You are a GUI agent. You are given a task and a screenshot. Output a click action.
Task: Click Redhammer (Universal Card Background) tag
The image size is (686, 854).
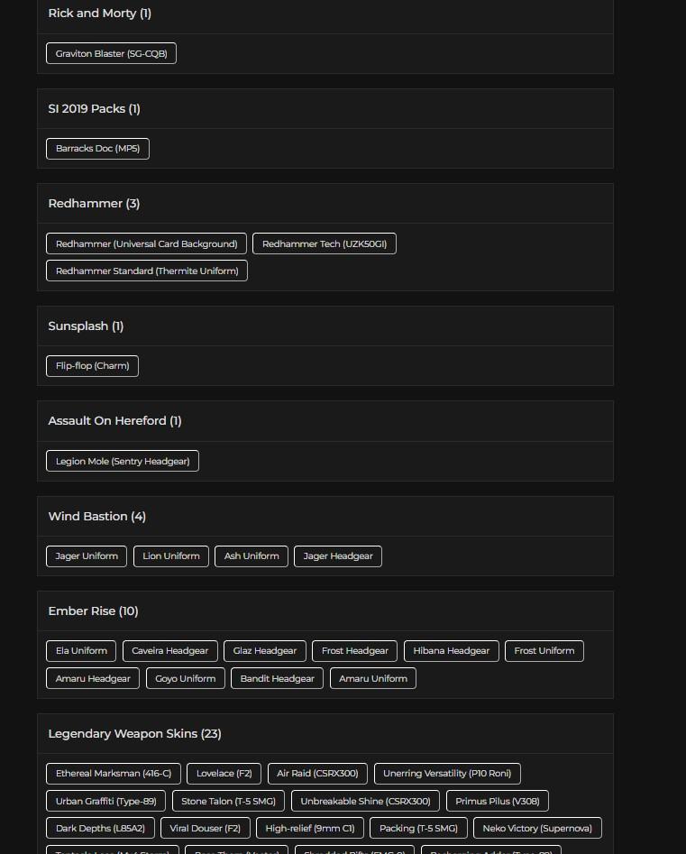[x=146, y=244]
